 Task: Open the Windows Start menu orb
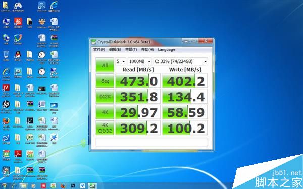[x=4, y=186]
